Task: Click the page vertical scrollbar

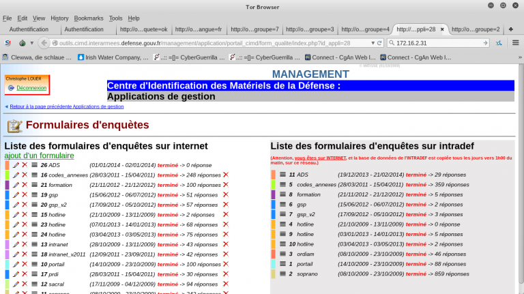Action: (521, 174)
